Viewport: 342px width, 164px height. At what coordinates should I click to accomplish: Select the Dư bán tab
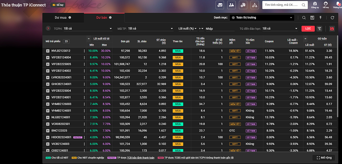(102, 18)
